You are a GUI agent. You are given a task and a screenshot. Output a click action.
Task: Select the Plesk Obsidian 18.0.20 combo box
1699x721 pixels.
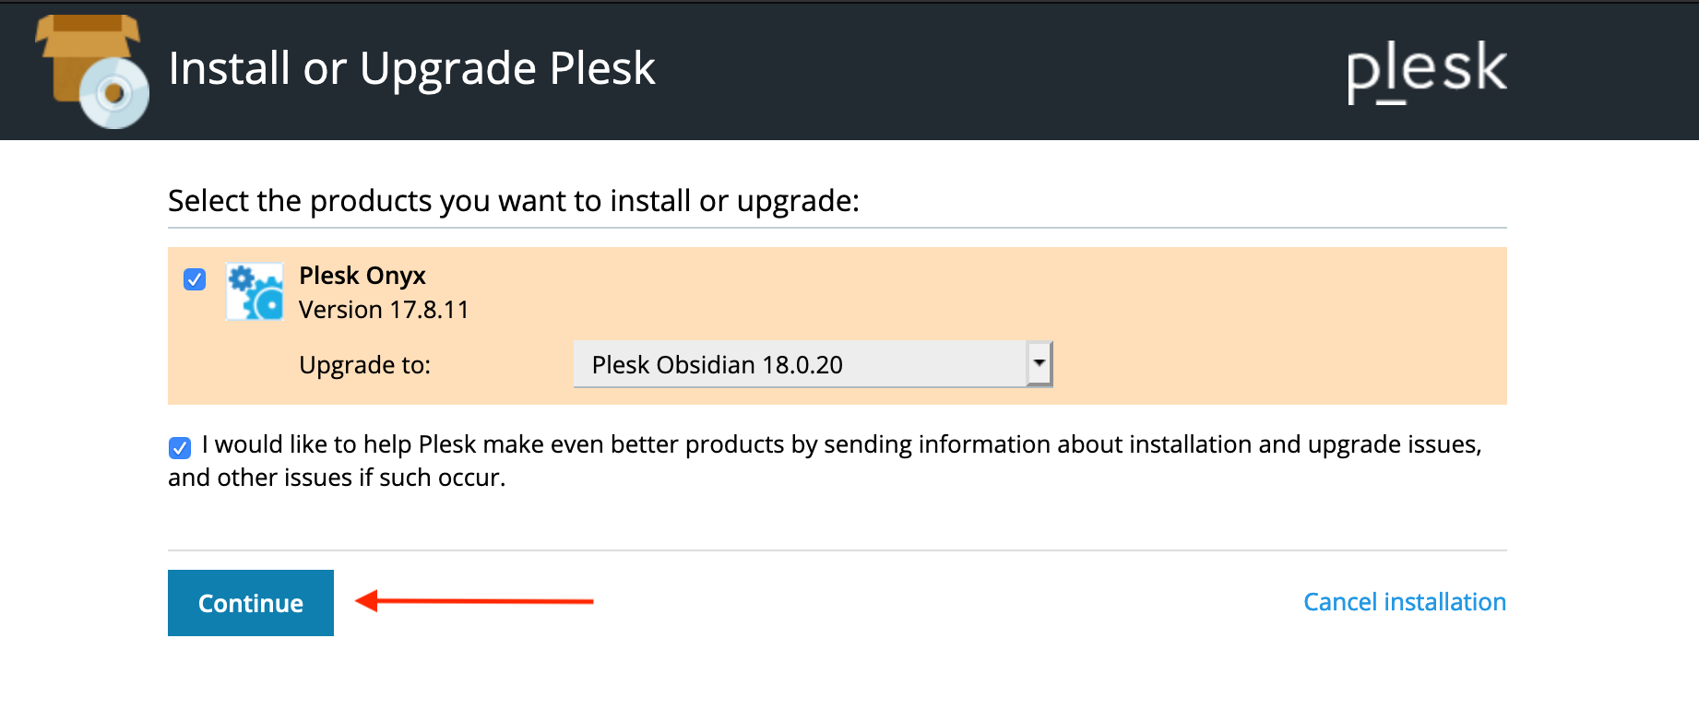(x=813, y=364)
